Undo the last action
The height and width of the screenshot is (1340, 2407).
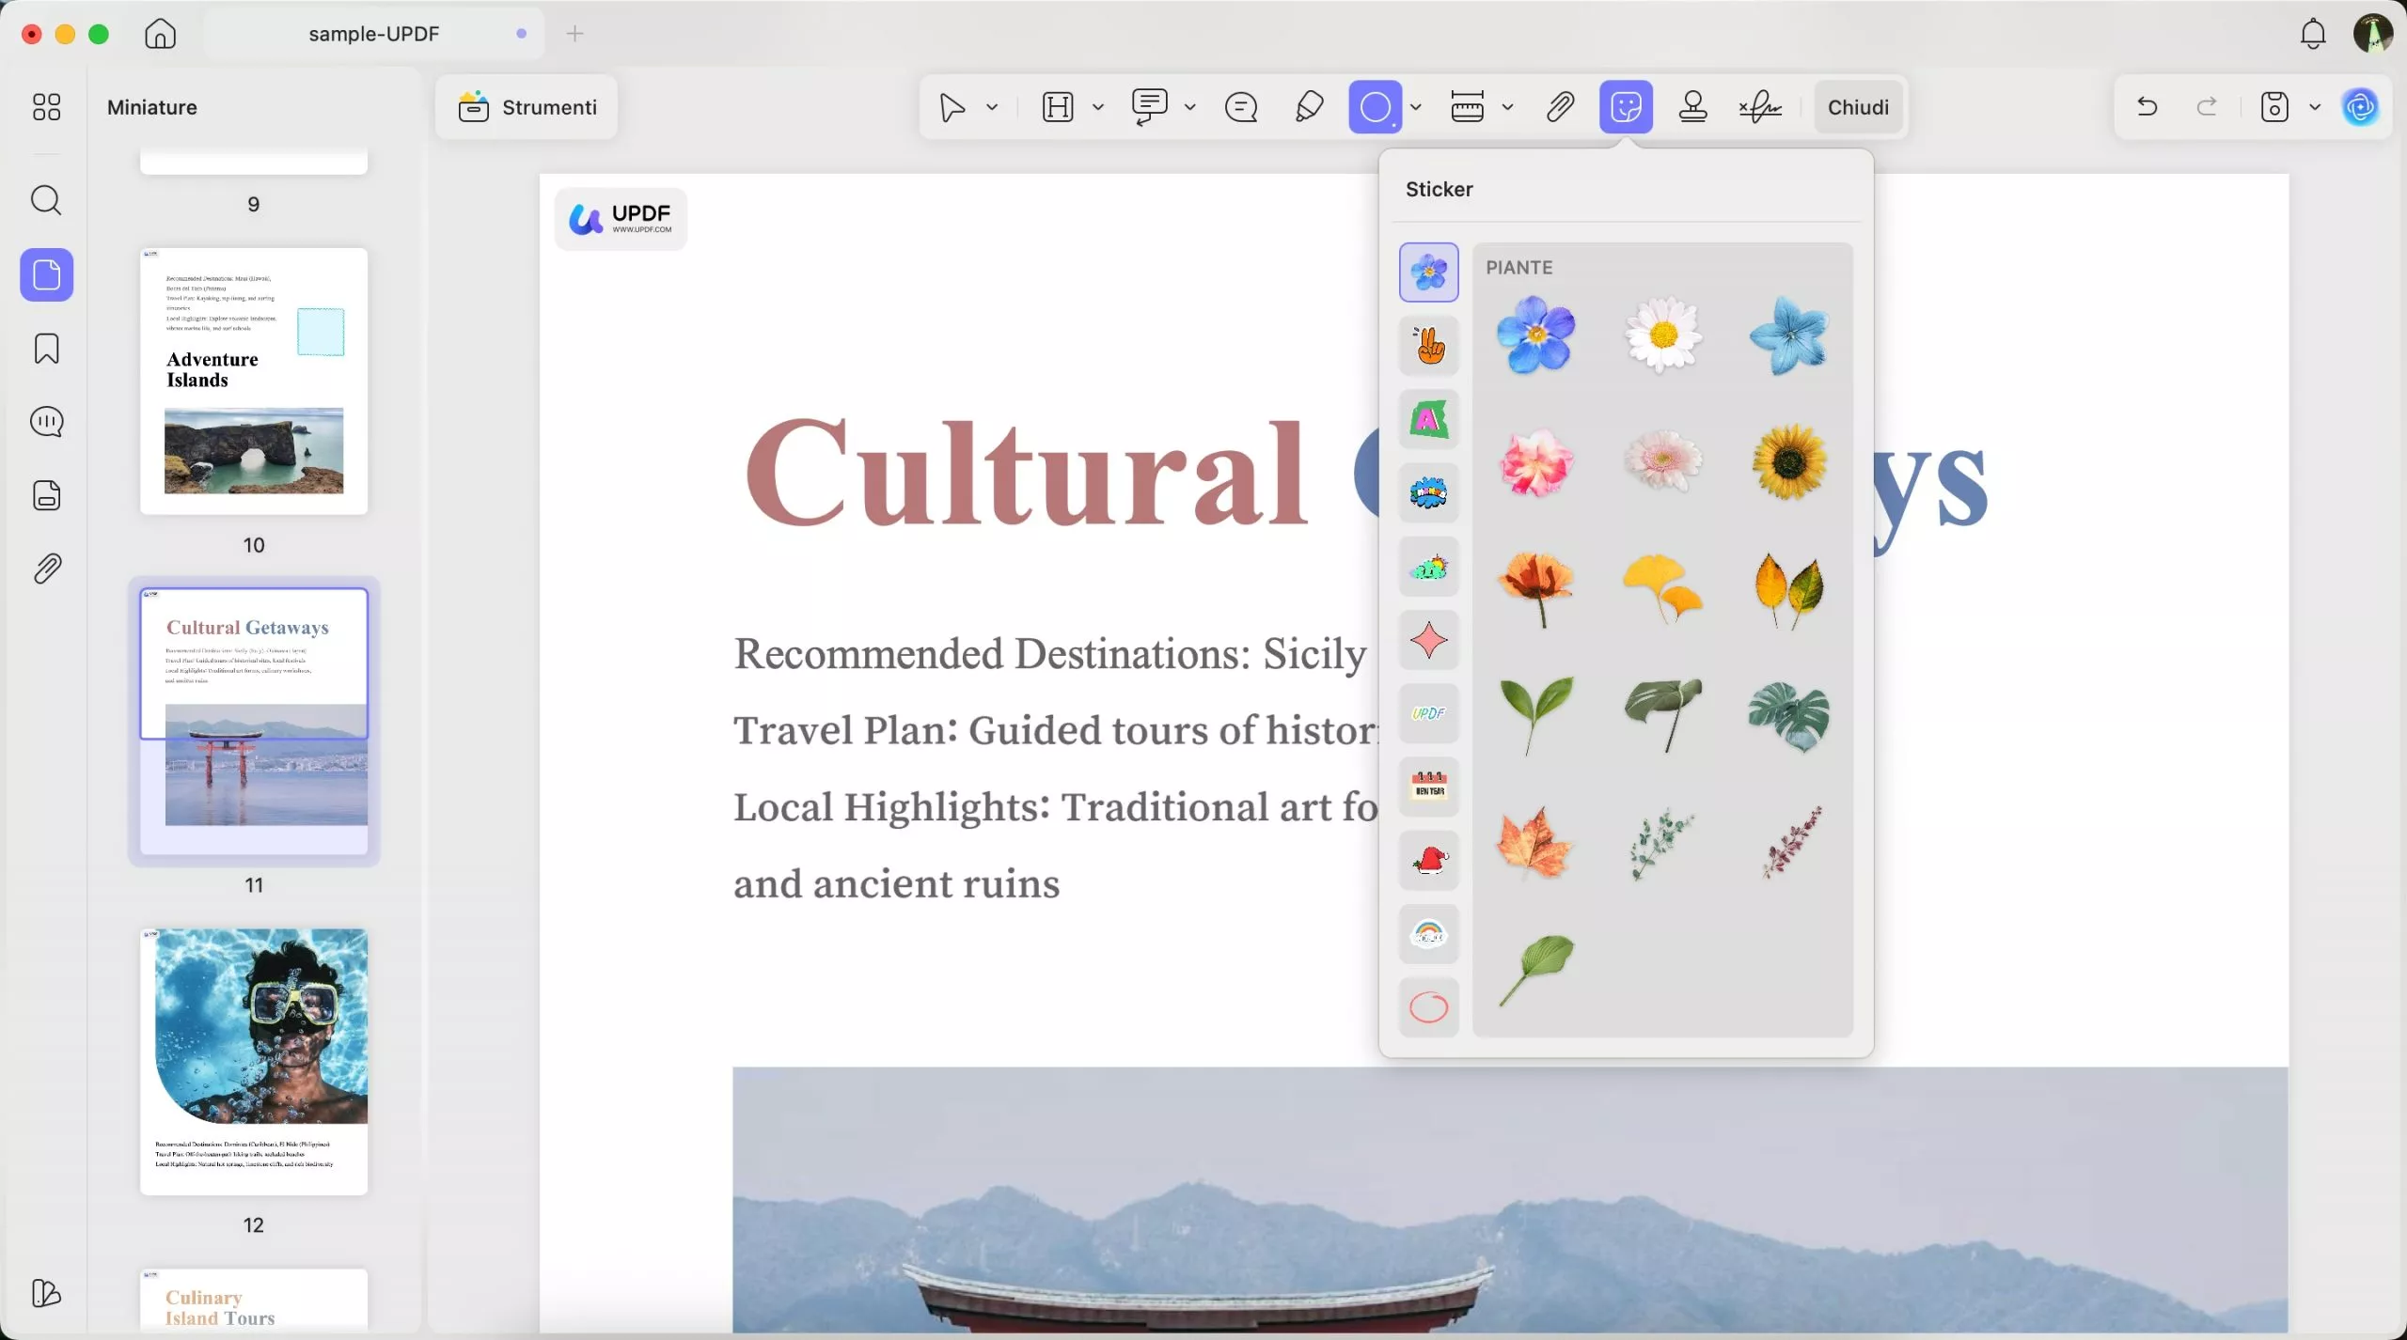point(2147,106)
